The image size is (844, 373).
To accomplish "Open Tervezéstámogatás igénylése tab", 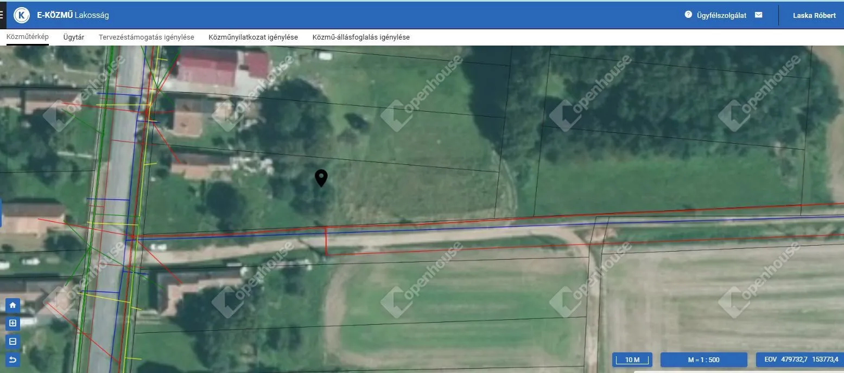I will pyautogui.click(x=147, y=37).
